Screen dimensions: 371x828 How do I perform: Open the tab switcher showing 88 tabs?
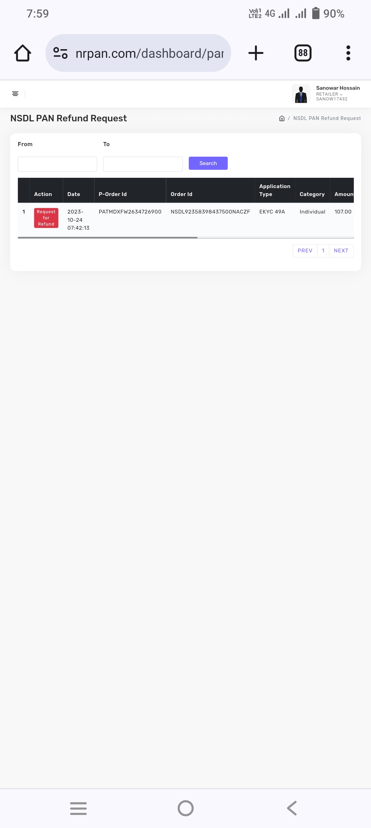[303, 53]
